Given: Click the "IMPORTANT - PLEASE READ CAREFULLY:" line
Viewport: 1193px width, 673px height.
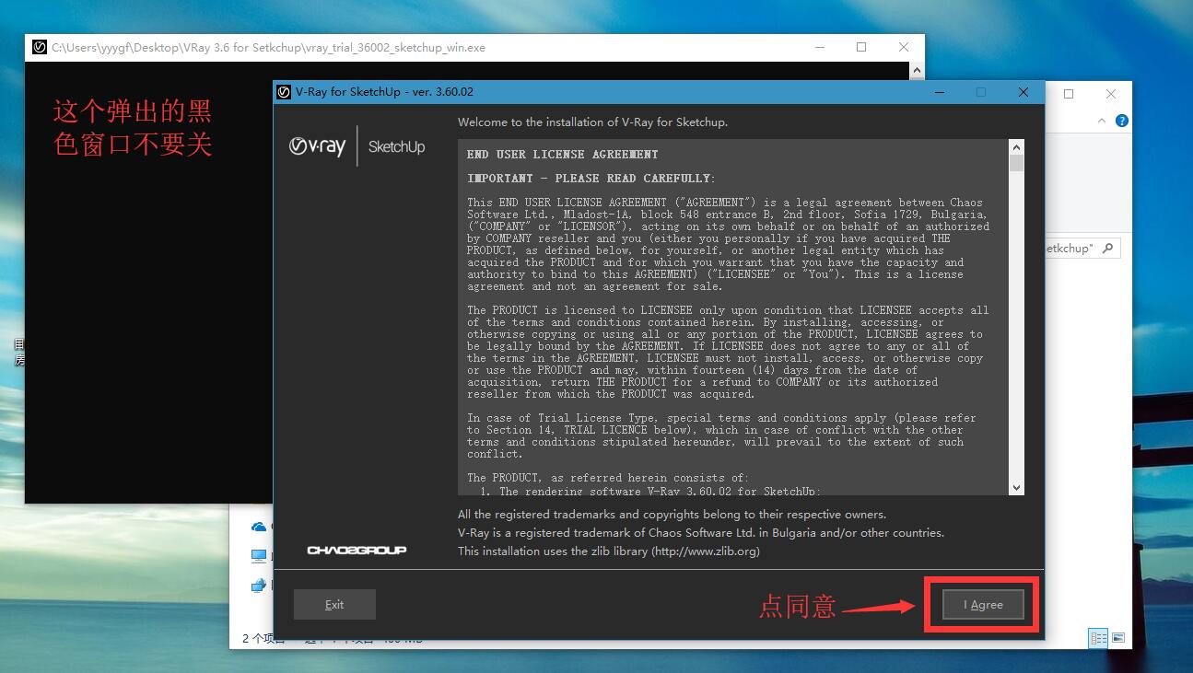Looking at the screenshot, I should [x=591, y=179].
